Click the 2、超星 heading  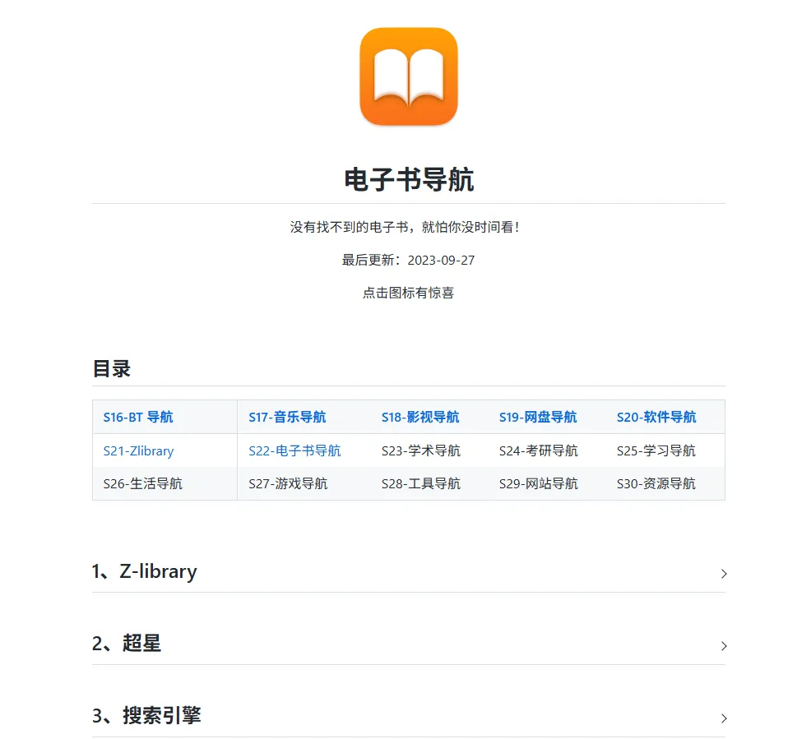click(127, 644)
